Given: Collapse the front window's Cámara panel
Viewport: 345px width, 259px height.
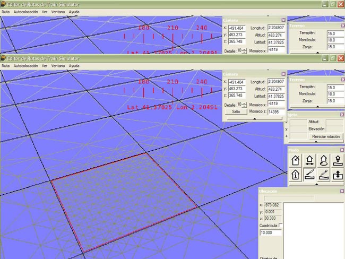Looking at the screenshot, I should coord(254,119).
